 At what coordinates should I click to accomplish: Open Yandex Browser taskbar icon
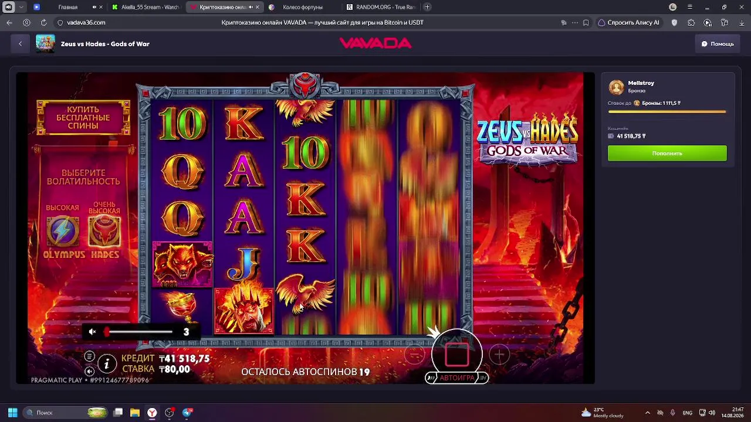pyautogui.click(x=152, y=413)
